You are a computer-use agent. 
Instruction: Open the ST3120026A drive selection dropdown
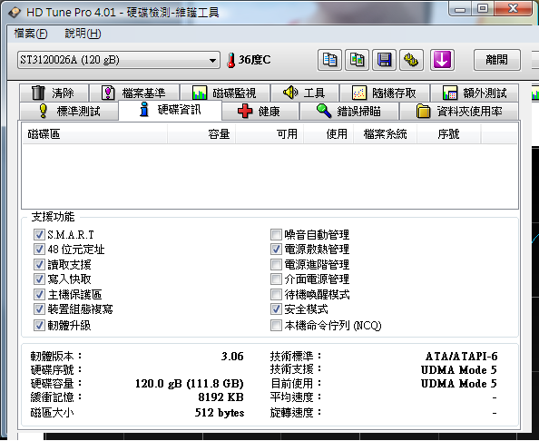click(119, 60)
